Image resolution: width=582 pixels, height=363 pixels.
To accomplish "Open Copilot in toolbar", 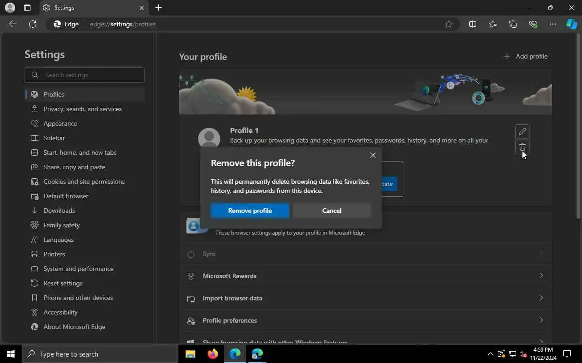I will point(572,24).
